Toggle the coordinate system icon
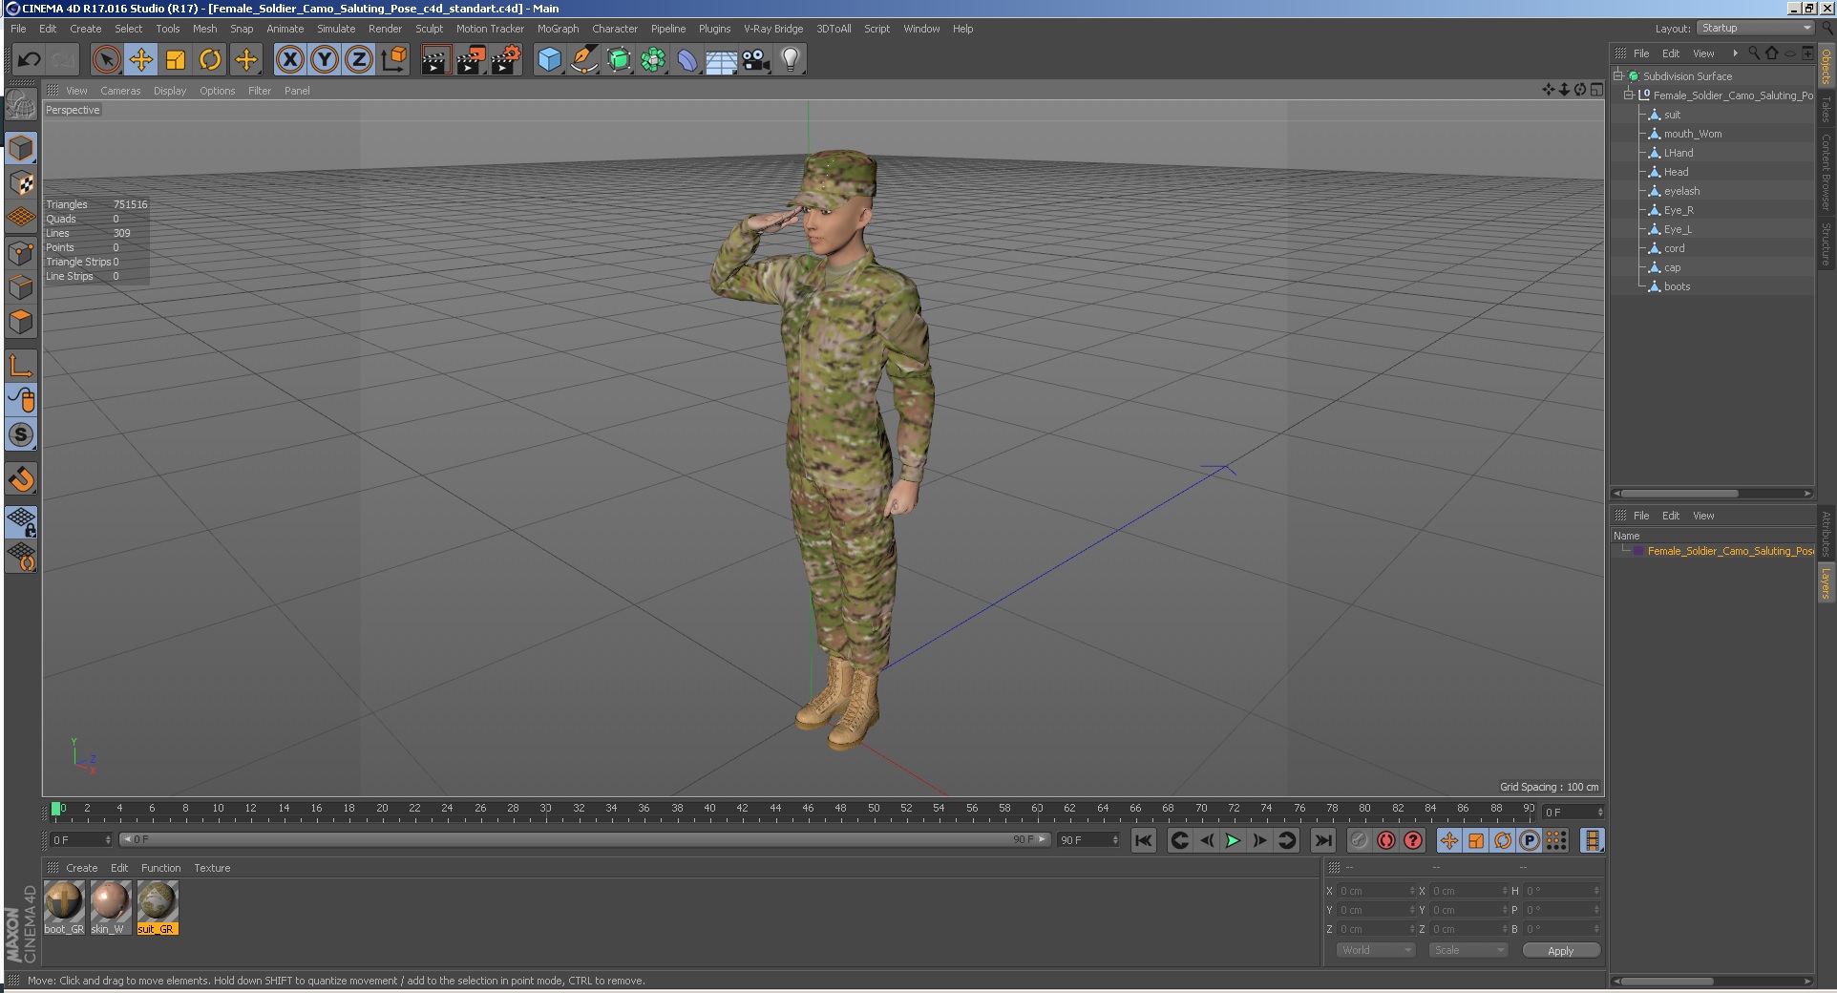This screenshot has height=993, width=1837. tap(393, 59)
